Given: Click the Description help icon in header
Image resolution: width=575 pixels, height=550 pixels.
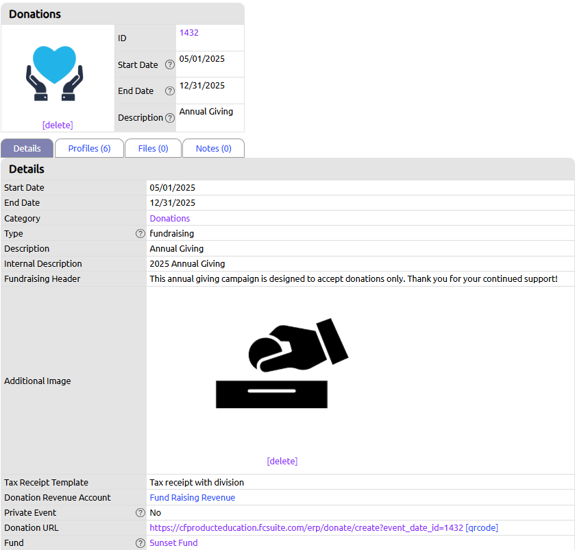Looking at the screenshot, I should [x=169, y=118].
